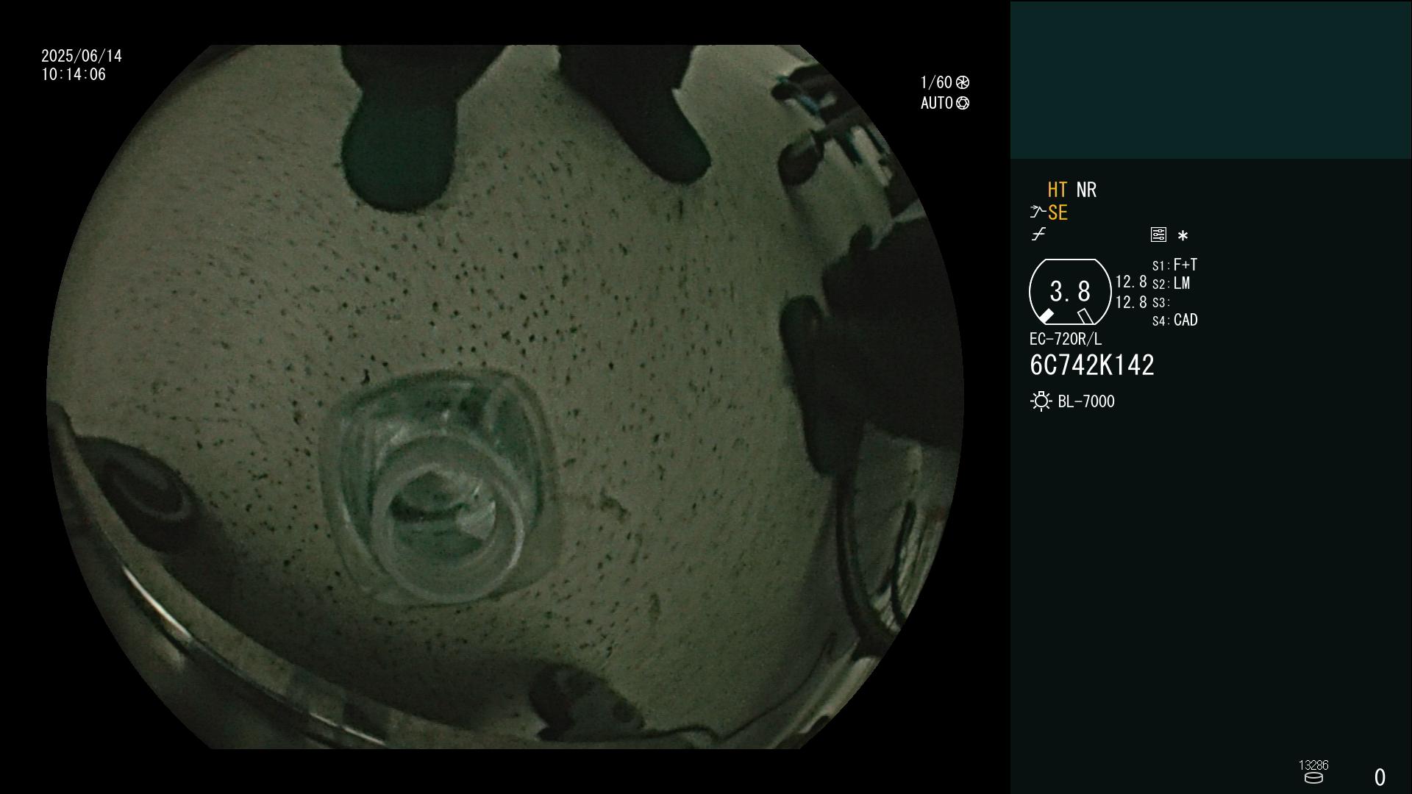The image size is (1412, 794).
Task: Click the EC-720R/L scope model text
Action: tap(1066, 339)
